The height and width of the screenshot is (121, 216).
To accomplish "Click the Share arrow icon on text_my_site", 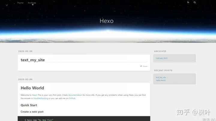I will (141, 66).
